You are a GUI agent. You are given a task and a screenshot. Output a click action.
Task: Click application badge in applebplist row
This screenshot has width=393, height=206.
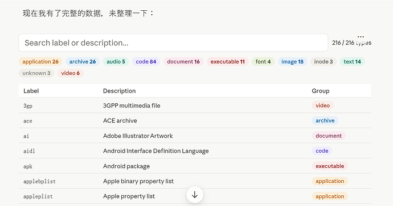[x=330, y=181]
